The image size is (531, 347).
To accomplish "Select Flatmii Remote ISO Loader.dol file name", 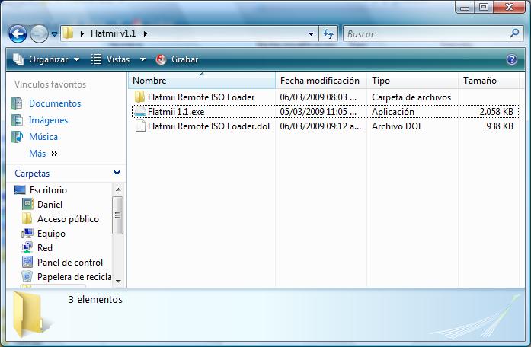I will click(209, 126).
